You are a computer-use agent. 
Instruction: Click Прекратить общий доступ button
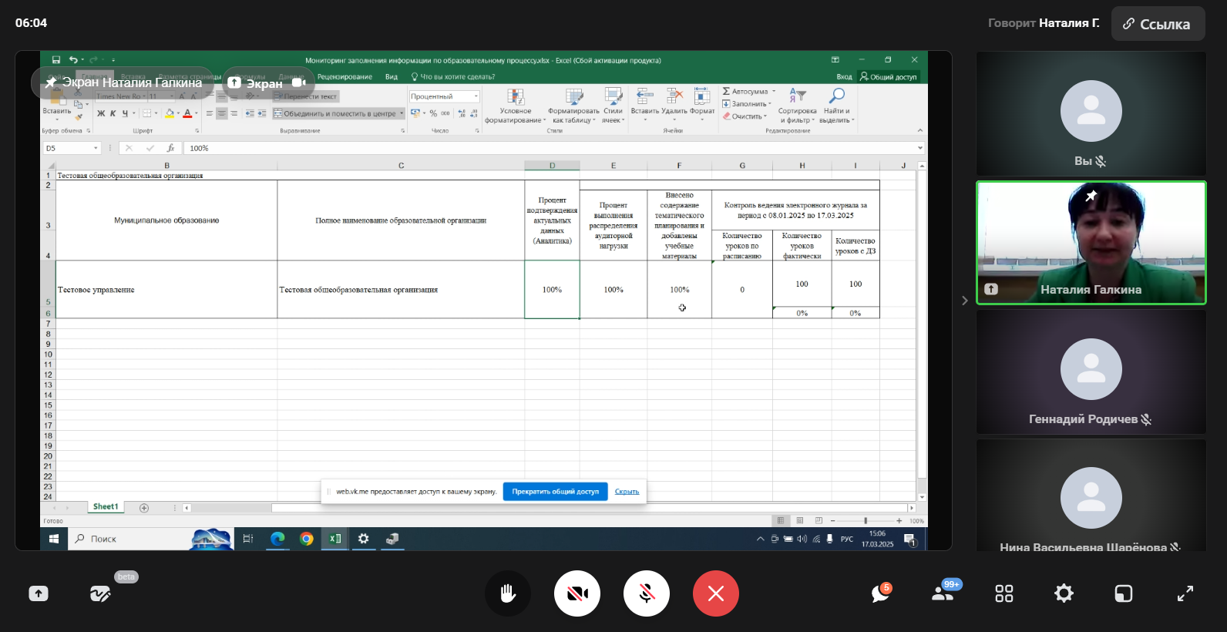[x=555, y=492]
